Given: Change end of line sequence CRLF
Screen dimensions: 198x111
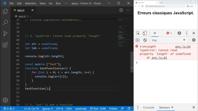Looking at the screenshot, I should [x=69, y=109].
